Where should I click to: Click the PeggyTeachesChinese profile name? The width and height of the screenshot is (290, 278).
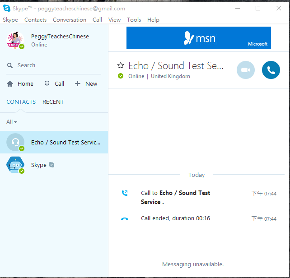(60, 37)
